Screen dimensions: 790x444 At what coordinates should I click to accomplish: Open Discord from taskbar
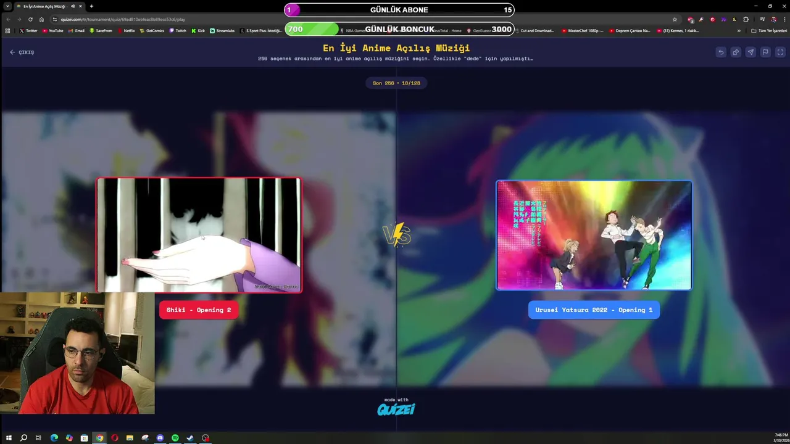click(160, 438)
